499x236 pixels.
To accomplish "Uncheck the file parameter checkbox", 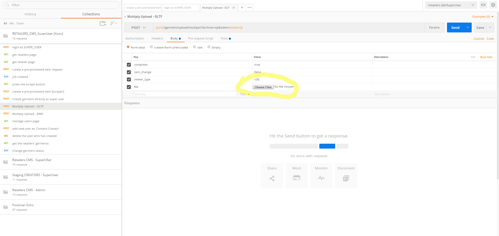I will click(129, 87).
